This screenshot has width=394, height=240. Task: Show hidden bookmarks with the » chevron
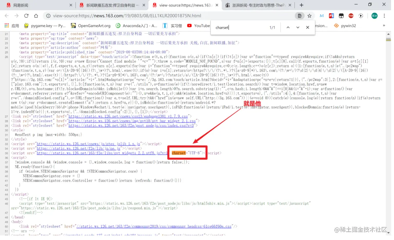pyautogui.click(x=384, y=26)
